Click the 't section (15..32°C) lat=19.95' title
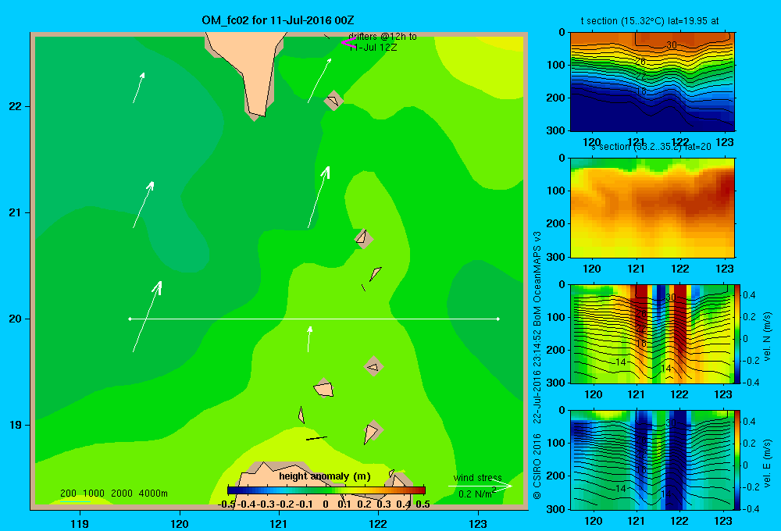The height and width of the screenshot is (531, 781). click(x=650, y=21)
